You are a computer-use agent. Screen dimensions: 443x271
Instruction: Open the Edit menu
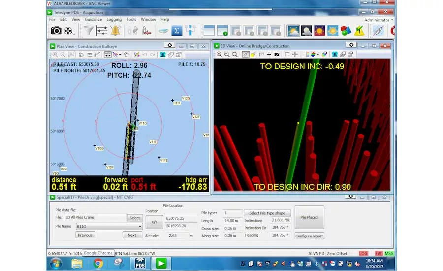click(x=63, y=19)
